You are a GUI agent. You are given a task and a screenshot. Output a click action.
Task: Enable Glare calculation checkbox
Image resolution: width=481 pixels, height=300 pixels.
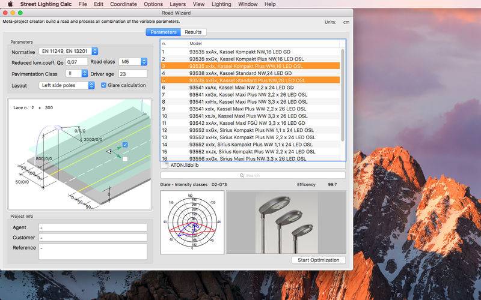pos(103,85)
